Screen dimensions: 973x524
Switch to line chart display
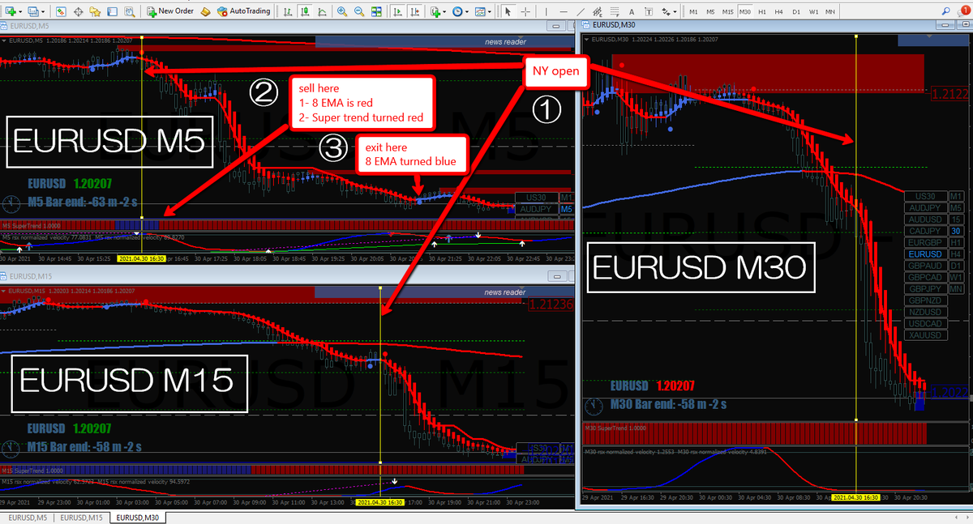[322, 11]
